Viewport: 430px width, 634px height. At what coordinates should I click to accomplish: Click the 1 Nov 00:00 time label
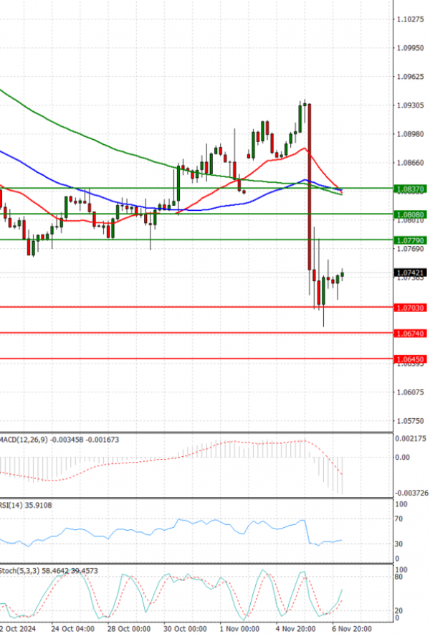239,629
